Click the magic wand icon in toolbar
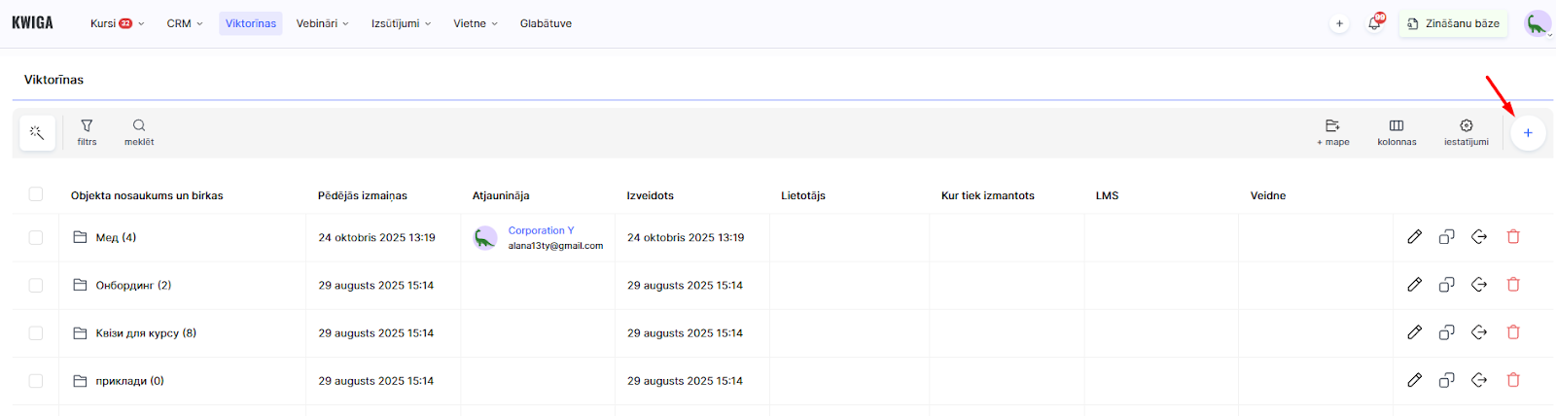The height and width of the screenshot is (416, 1556). point(37,133)
